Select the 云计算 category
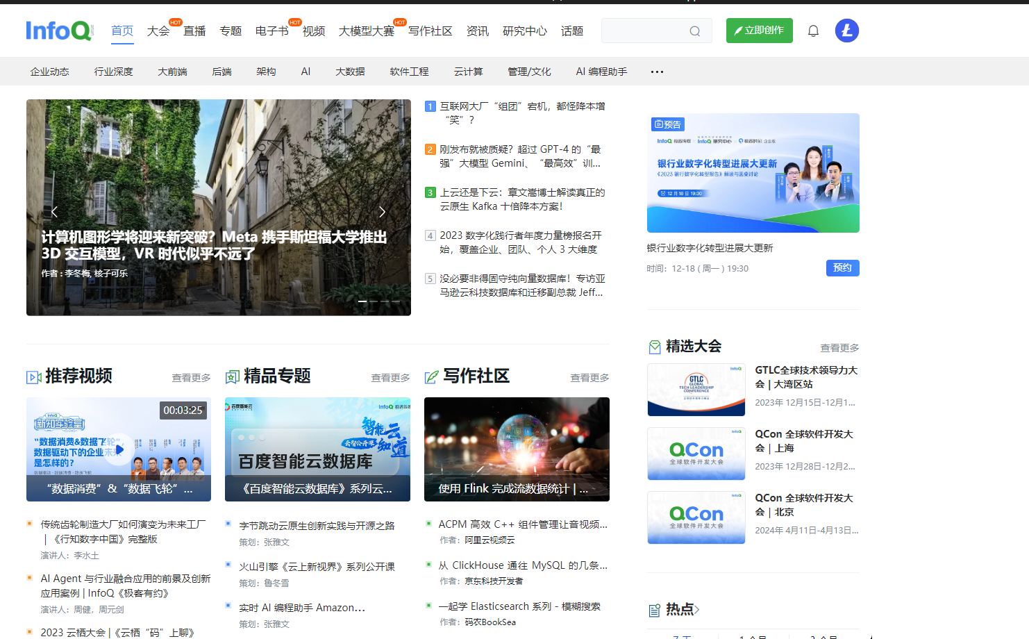The image size is (1029, 639). [469, 72]
